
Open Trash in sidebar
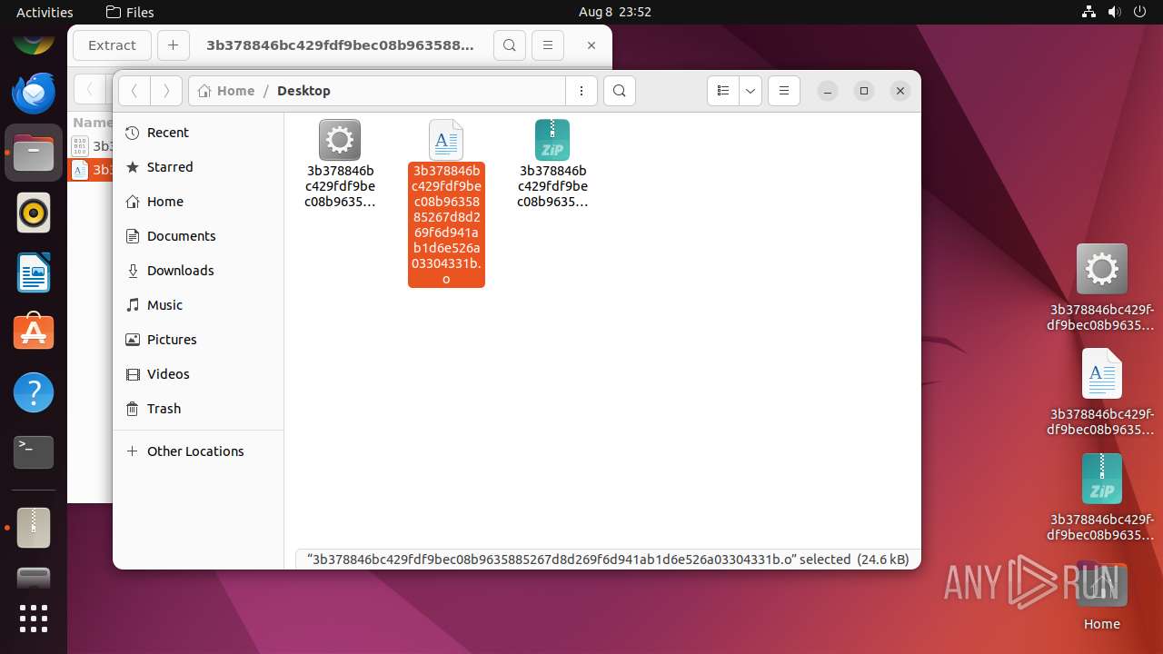click(x=198, y=409)
